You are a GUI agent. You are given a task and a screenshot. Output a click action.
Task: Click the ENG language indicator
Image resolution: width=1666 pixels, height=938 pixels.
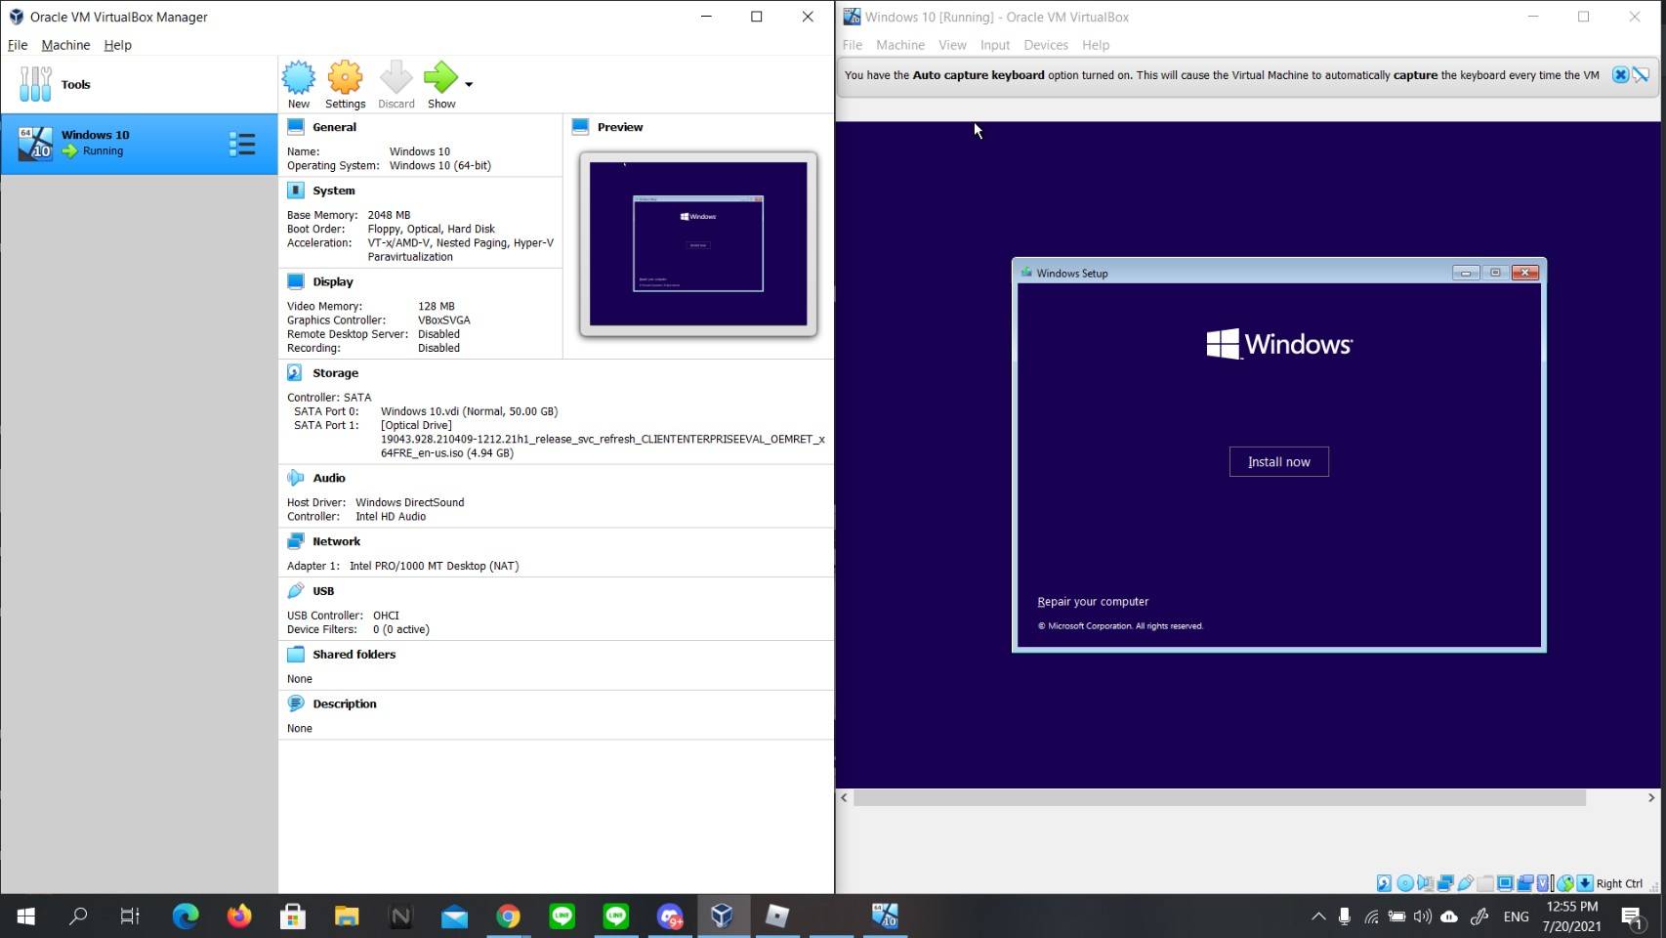[x=1517, y=917]
